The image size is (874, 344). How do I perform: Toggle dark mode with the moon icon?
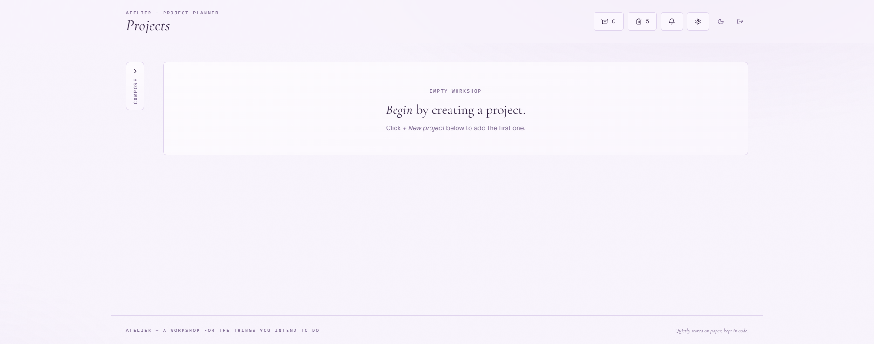[x=721, y=21]
